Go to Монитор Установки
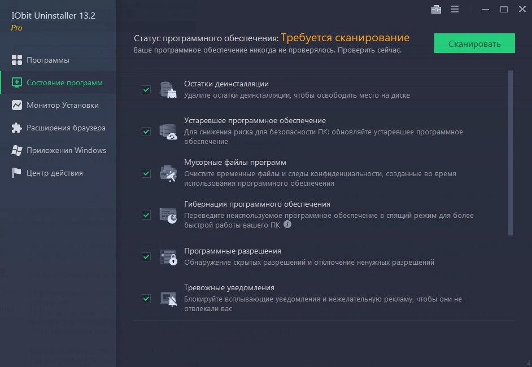Screen dimensions: 532x367 tap(58, 105)
